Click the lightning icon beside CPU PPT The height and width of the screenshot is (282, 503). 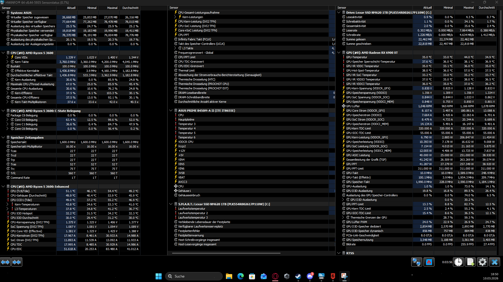tap(176, 35)
